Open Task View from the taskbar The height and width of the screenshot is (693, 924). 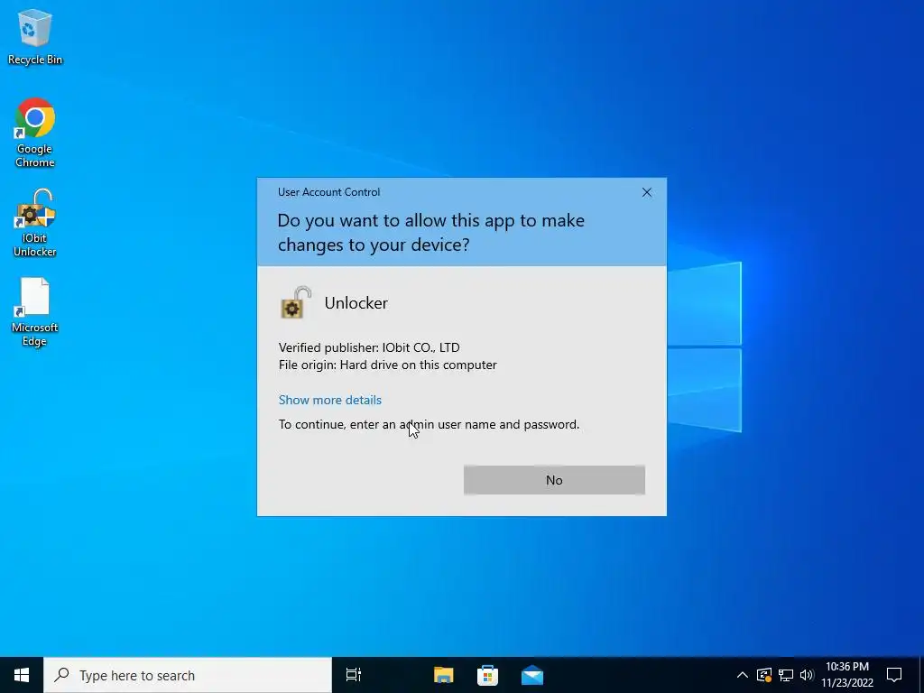(354, 675)
